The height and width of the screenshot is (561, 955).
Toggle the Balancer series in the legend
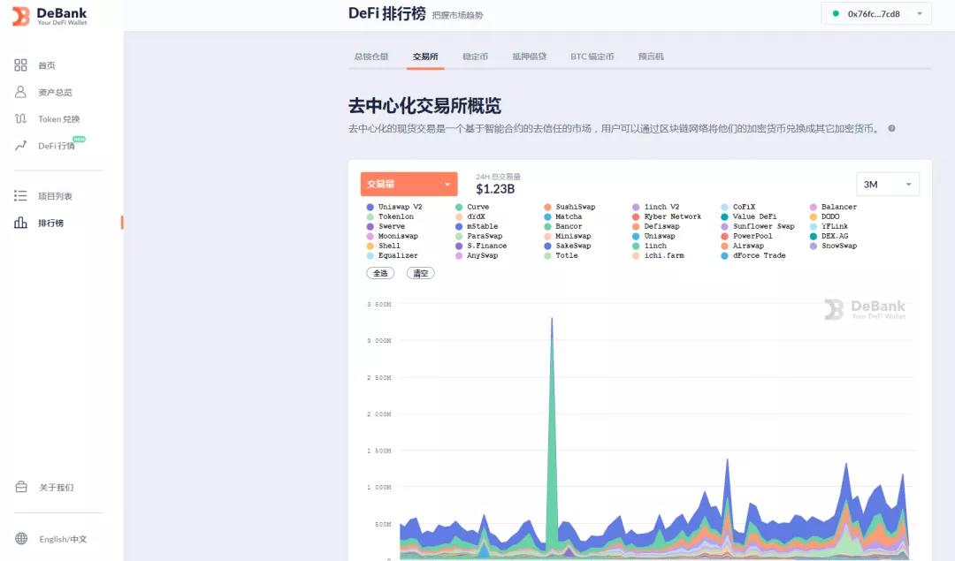pyautogui.click(x=837, y=206)
